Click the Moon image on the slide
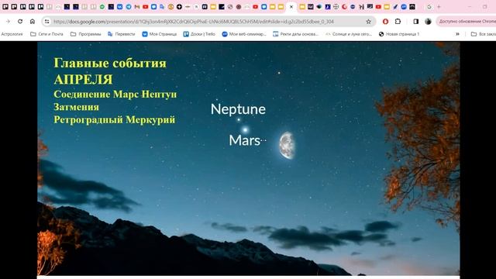Screen dimensions: 496x279 pos(287,145)
